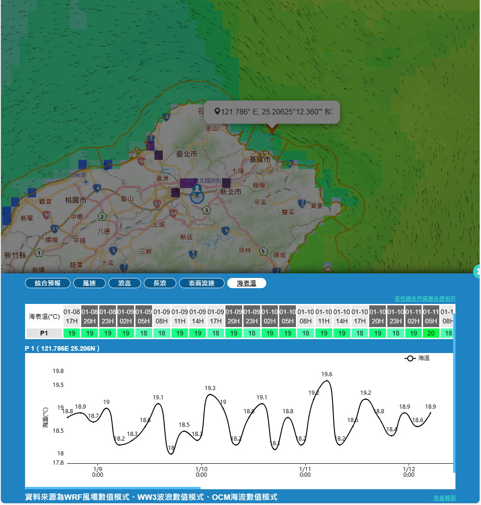
Task: Switch to the 綜合預報 tab
Action: pyautogui.click(x=48, y=283)
